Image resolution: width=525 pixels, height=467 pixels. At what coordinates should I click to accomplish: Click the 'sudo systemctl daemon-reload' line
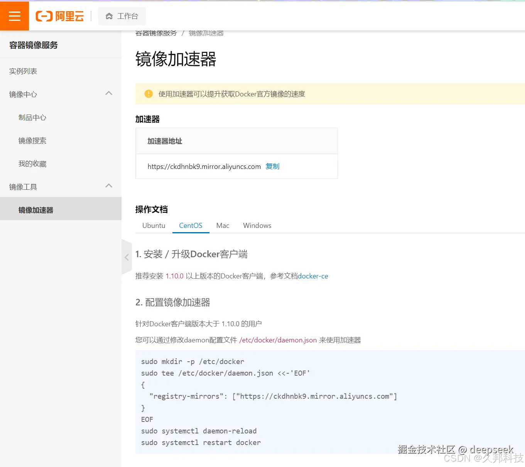(x=199, y=431)
